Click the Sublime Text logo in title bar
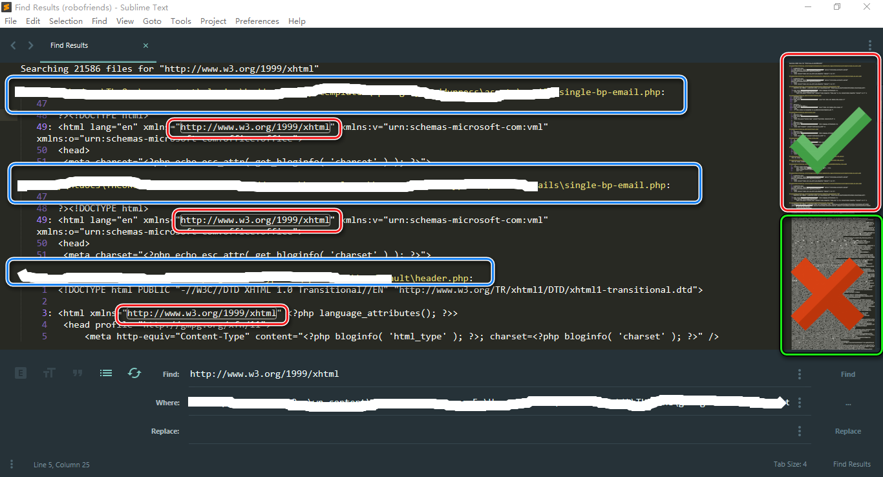 [8, 7]
